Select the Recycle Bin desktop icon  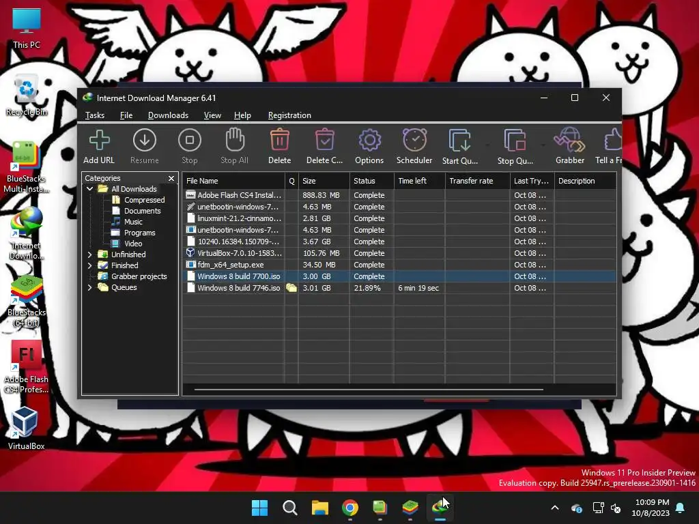[x=27, y=96]
